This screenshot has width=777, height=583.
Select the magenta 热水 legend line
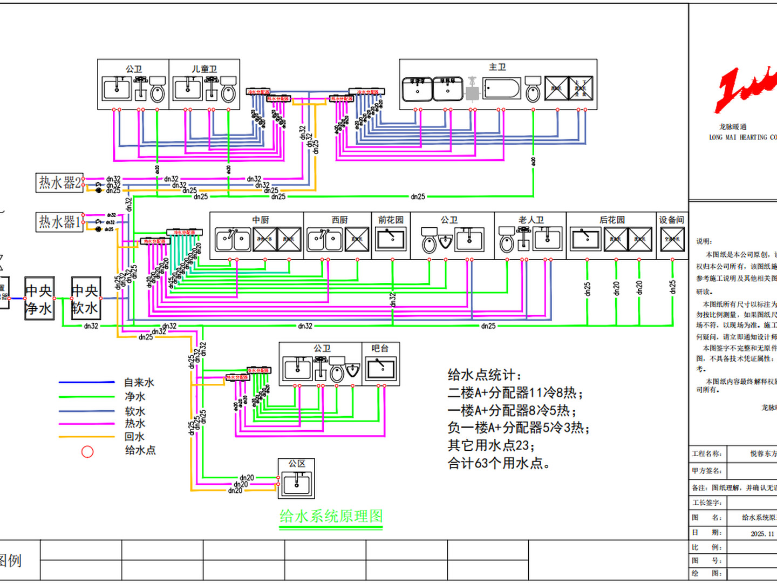(87, 424)
